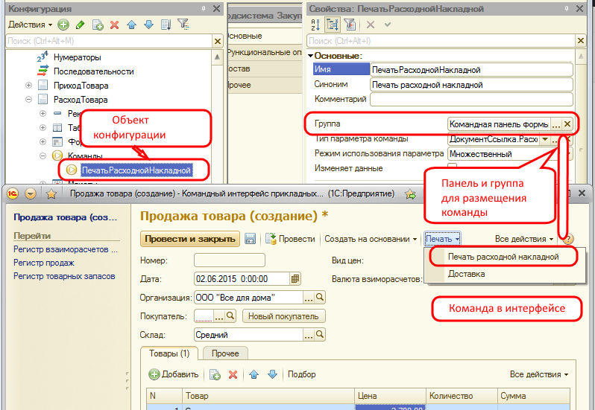Open the Создать на основании dropdown
The height and width of the screenshot is (410, 595).
[371, 239]
